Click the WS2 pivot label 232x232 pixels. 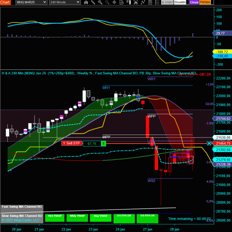click(x=151, y=181)
